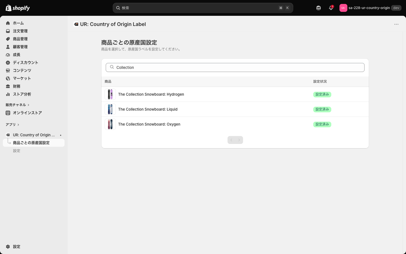406x254 pixels.
Task: Select The Collection Snowboard: Oxygen row title
Action: [149, 124]
